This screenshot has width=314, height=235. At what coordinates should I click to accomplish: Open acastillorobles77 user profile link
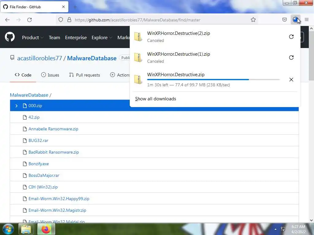(x=40, y=58)
